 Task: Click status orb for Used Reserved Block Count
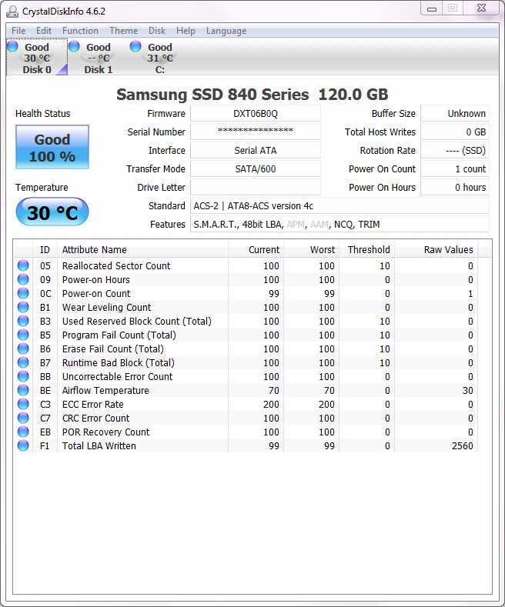[23, 321]
